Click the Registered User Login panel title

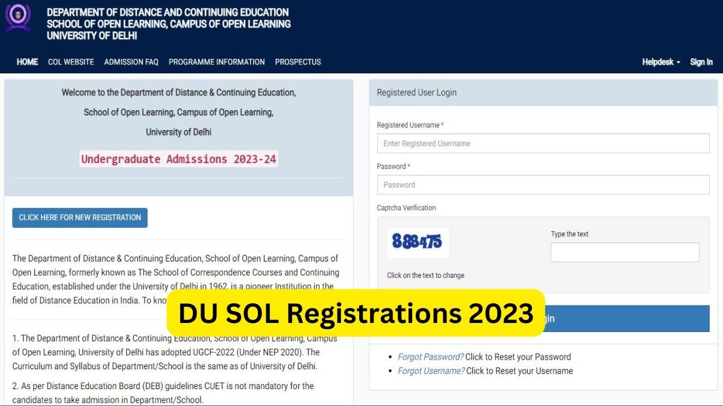(417, 93)
